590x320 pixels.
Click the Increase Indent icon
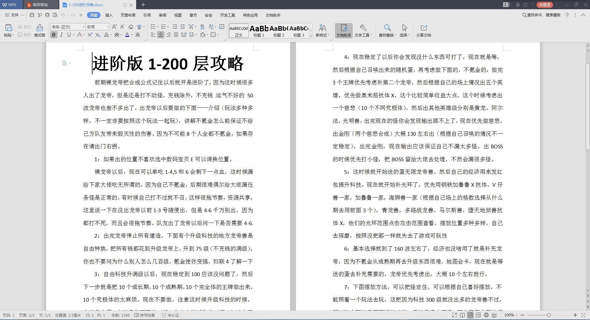[x=183, y=27]
